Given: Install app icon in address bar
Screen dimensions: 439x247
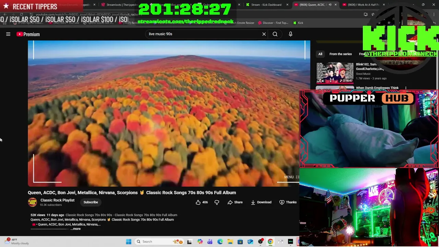Looking at the screenshot, I should pyautogui.click(x=366, y=14).
